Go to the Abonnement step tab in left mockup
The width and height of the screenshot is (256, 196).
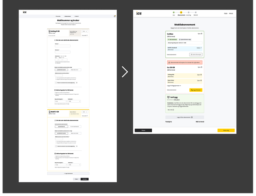[x=68, y=16]
